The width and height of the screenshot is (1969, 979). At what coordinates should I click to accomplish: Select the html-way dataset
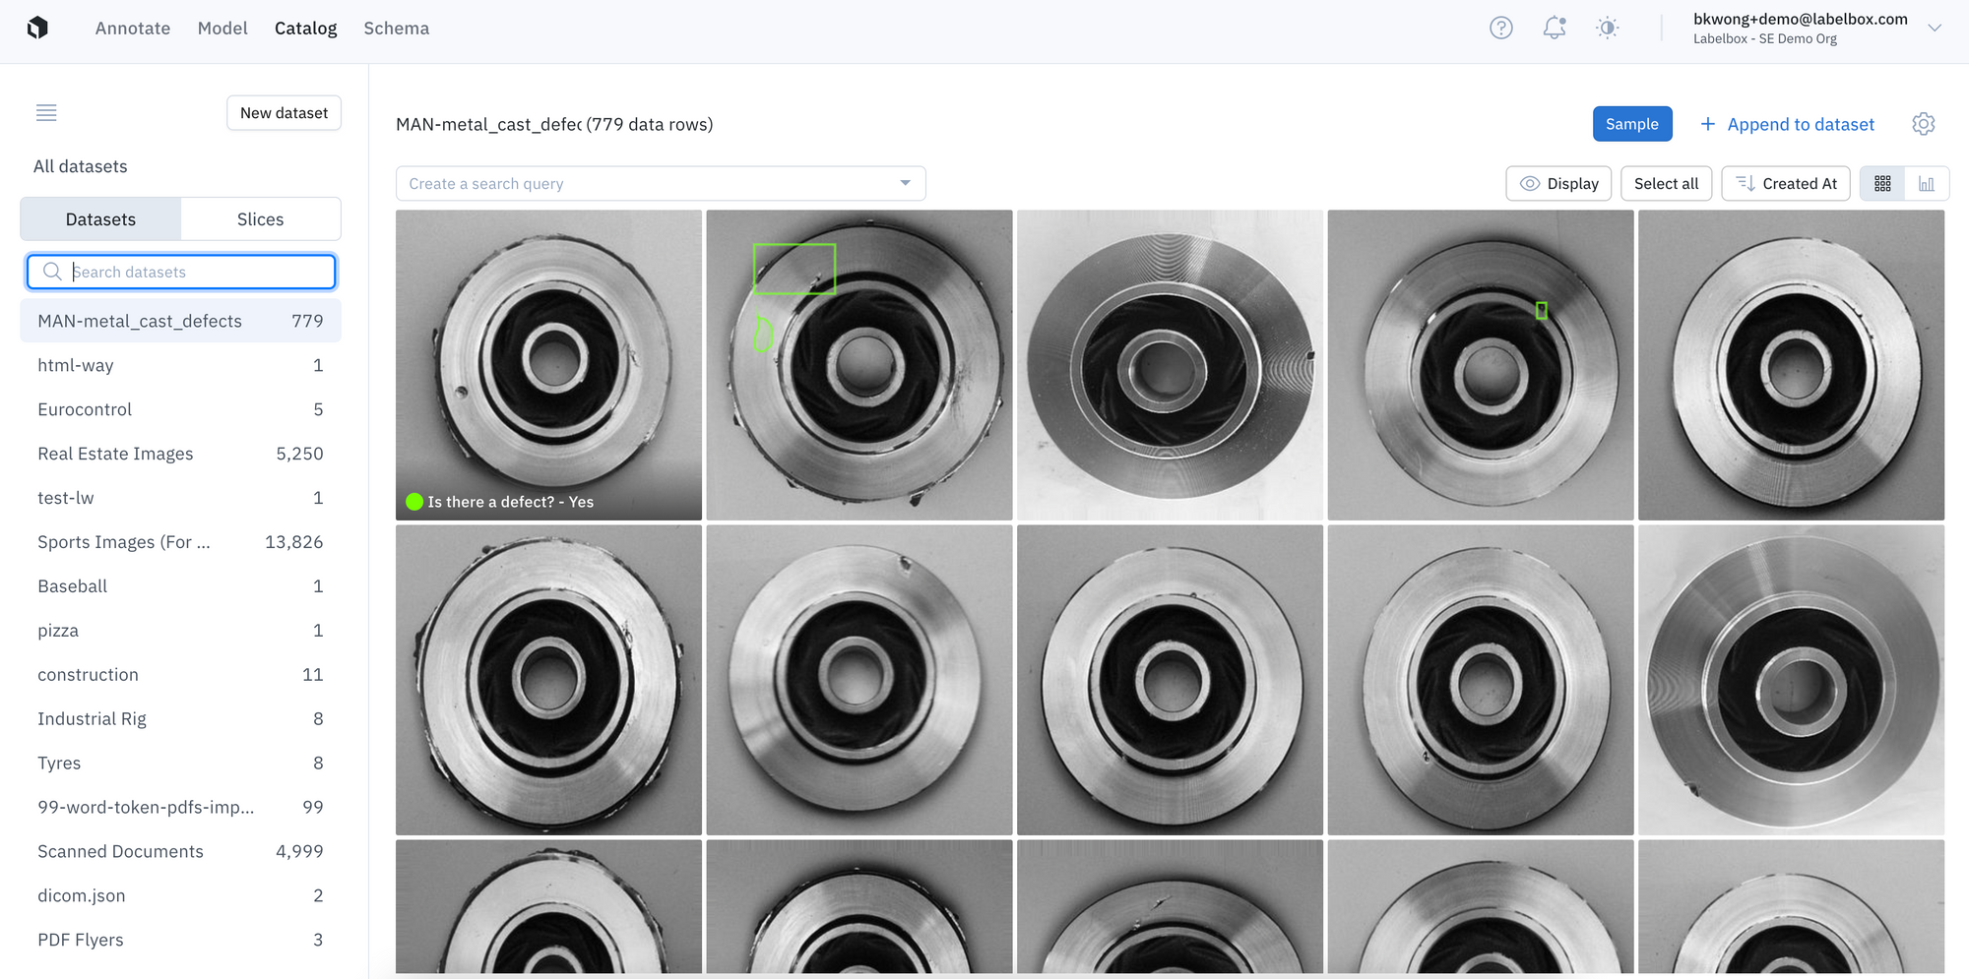pyautogui.click(x=181, y=365)
